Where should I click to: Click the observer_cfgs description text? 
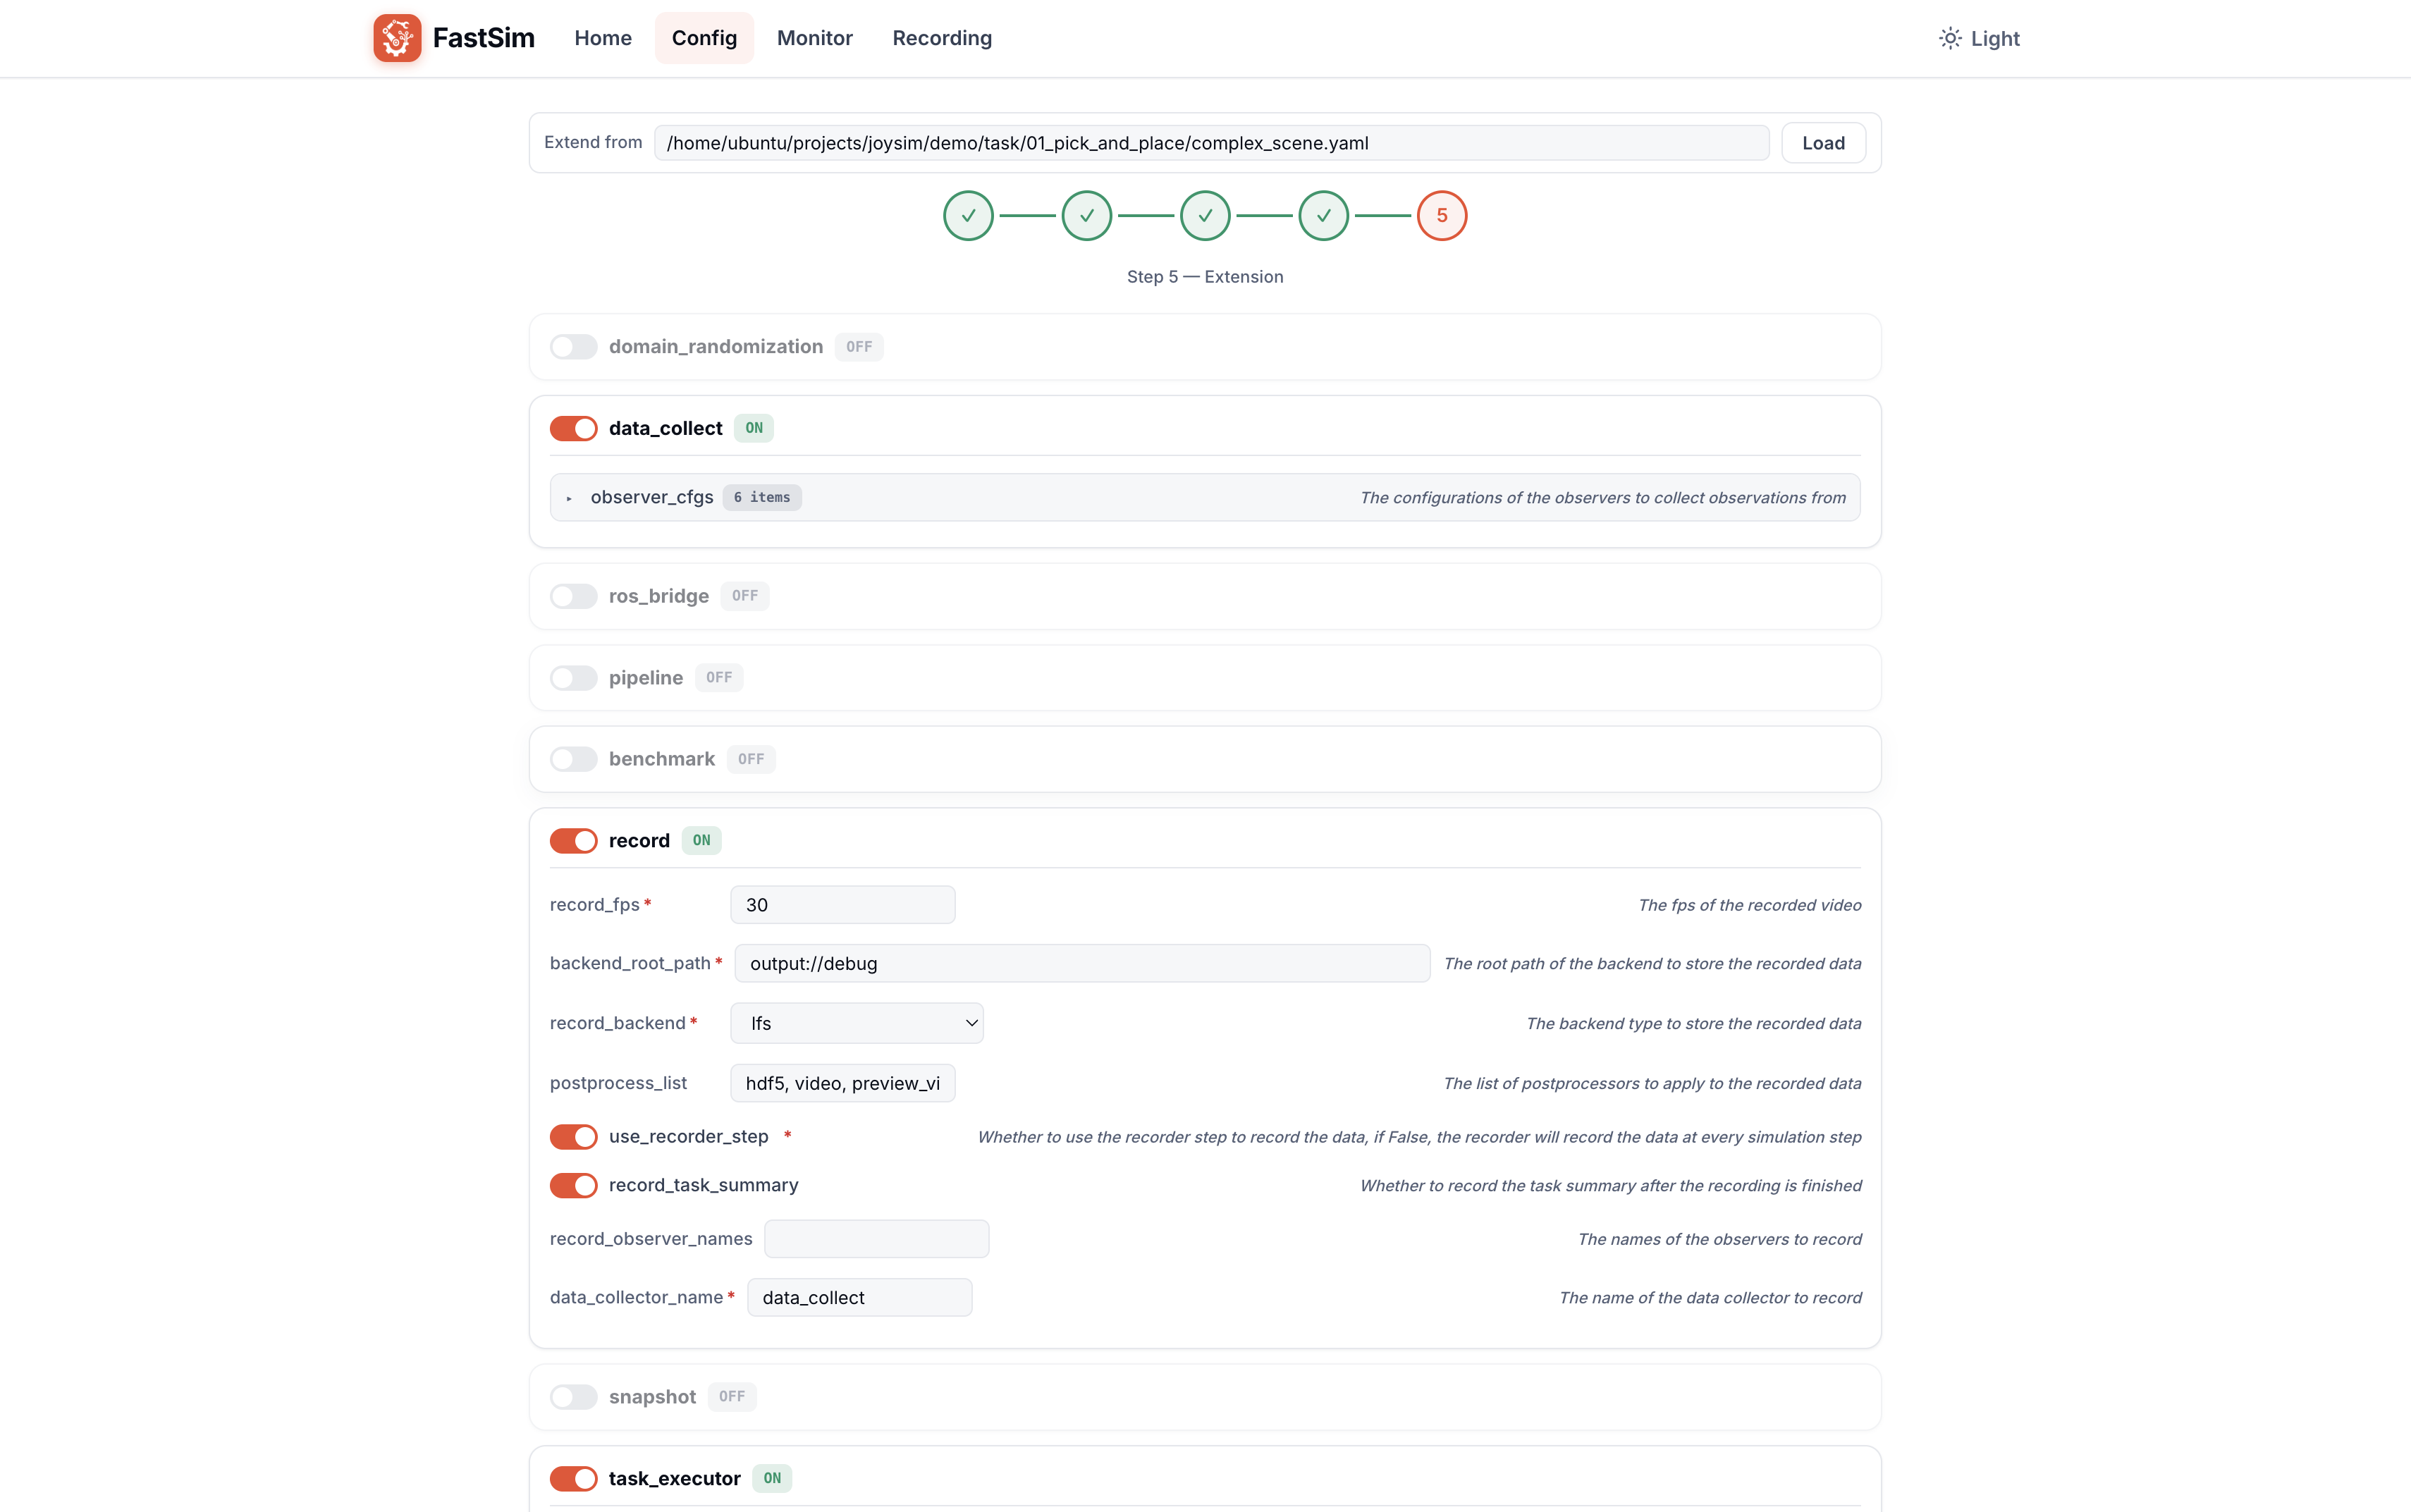pos(1602,498)
